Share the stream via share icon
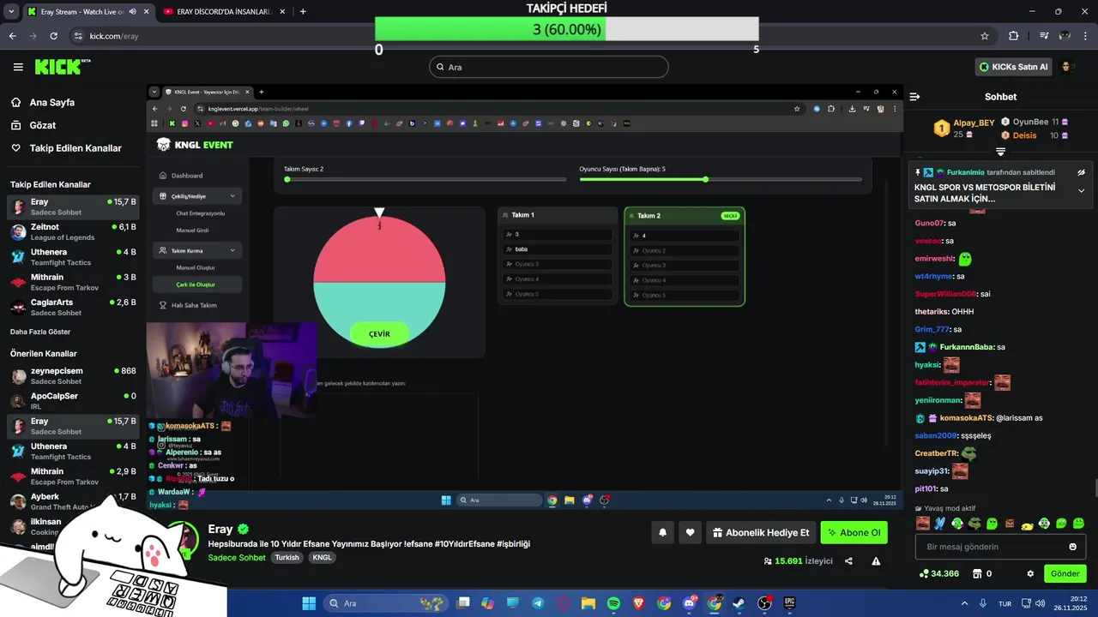The height and width of the screenshot is (617, 1098). point(848,561)
